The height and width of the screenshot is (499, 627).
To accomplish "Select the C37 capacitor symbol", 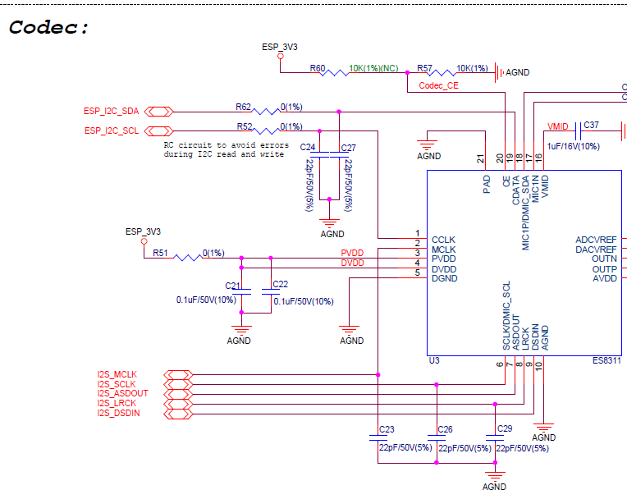I will [578, 130].
